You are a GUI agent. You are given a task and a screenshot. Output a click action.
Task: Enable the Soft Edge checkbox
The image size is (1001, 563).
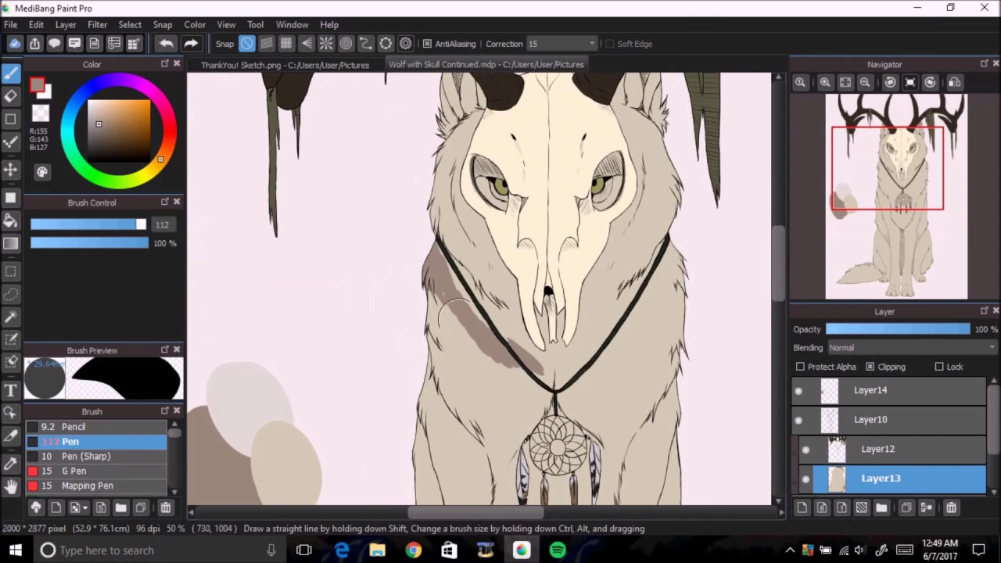pos(610,44)
